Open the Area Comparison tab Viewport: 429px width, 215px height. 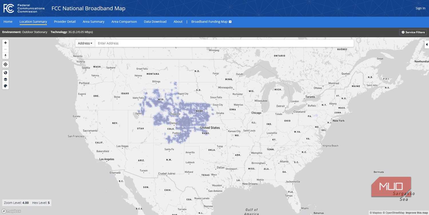124,22
